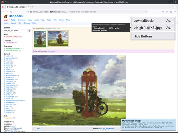This screenshot has width=178, height=133.
Task: Open the Pools navigation item
Action: point(49,20)
